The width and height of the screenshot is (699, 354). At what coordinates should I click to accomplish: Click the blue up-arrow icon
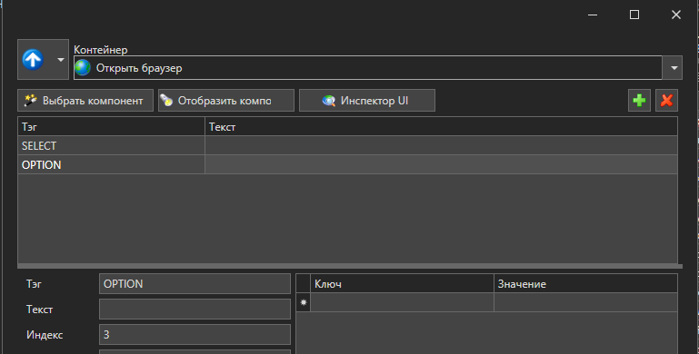33,59
